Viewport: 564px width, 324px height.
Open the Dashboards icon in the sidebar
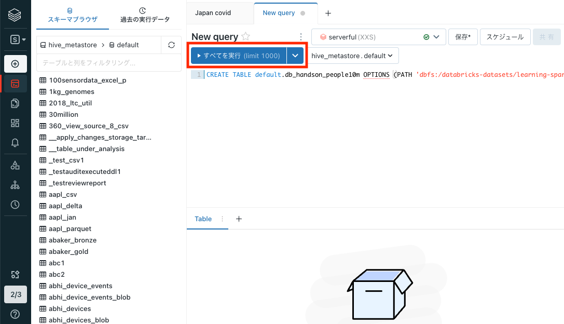click(14, 123)
